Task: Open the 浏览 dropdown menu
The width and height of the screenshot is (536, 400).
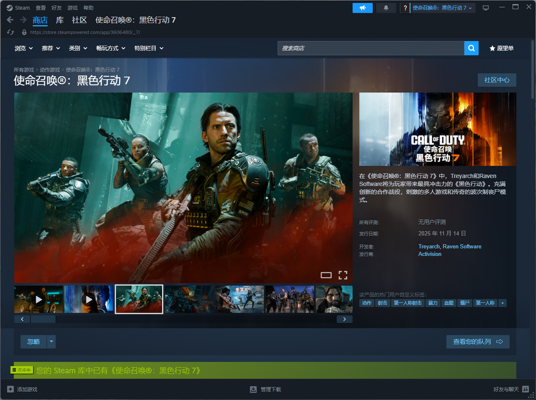Action: [x=23, y=48]
